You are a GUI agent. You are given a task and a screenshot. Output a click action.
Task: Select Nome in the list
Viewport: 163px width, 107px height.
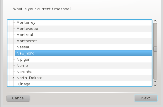[22, 65]
